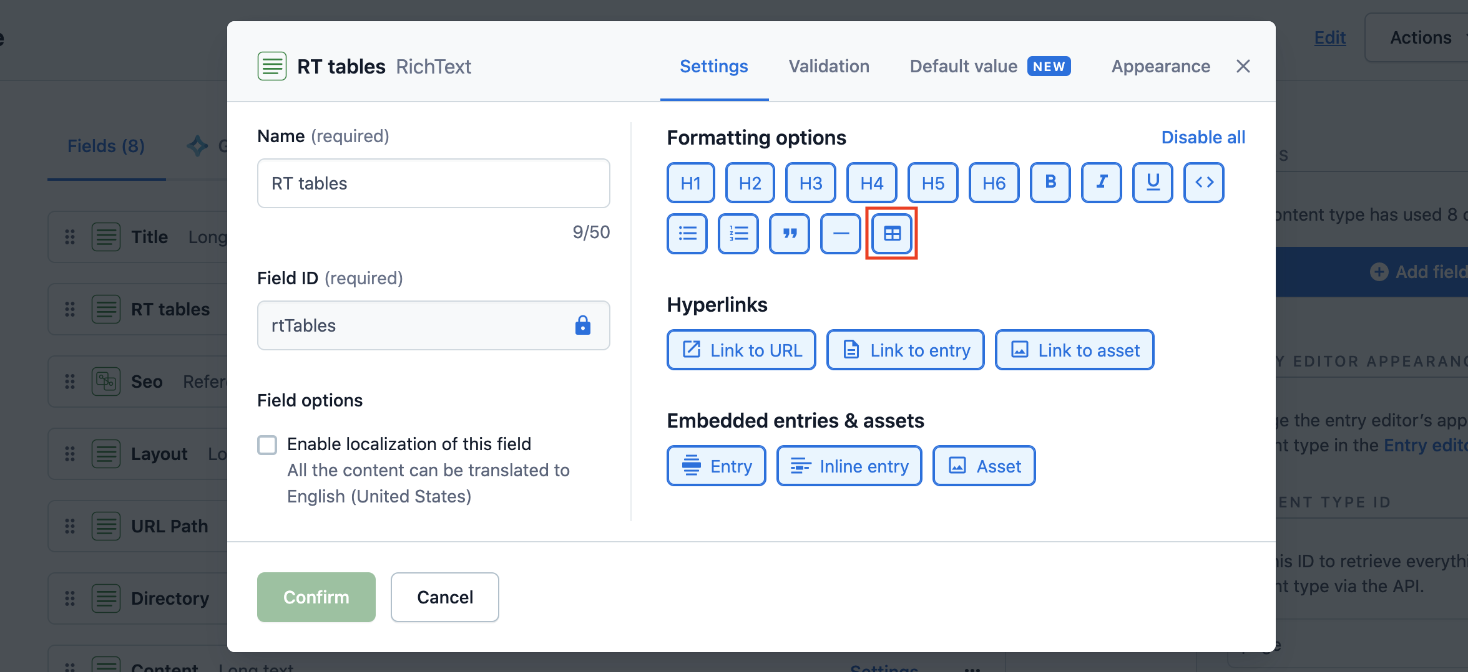
Task: Switch to the Settings tab
Action: coord(714,66)
